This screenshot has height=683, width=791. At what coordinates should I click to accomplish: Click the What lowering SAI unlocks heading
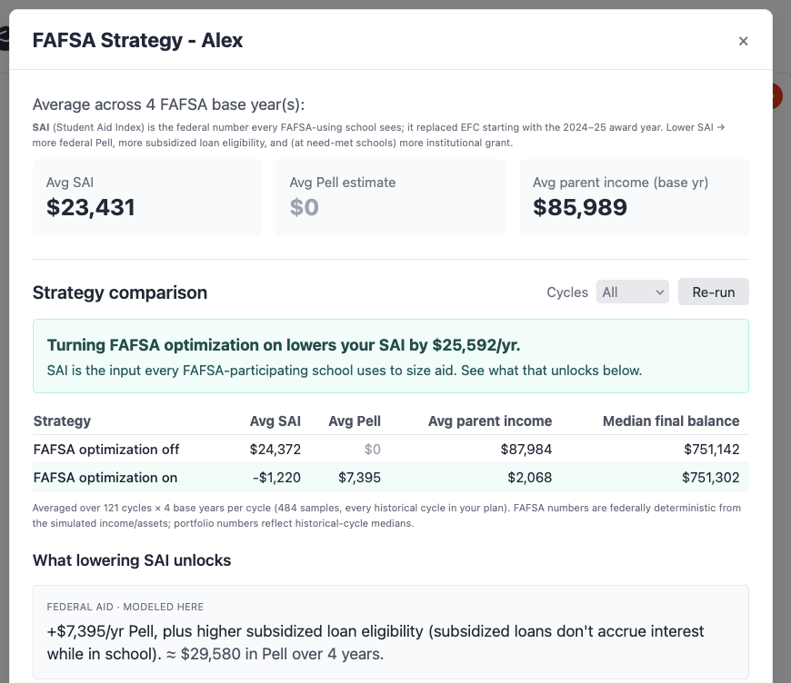(x=132, y=560)
